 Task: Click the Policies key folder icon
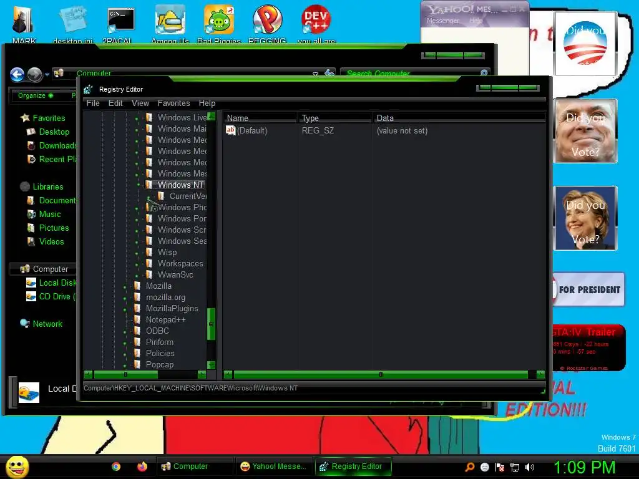[x=137, y=353]
